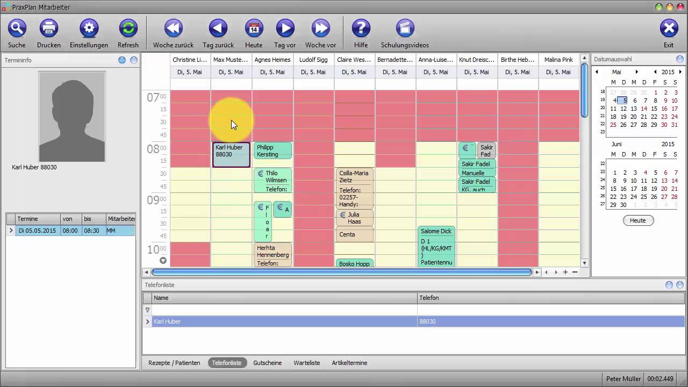Viewport: 688px width, 387px height.
Task: Go to next month after Mai
Action: click(x=637, y=72)
